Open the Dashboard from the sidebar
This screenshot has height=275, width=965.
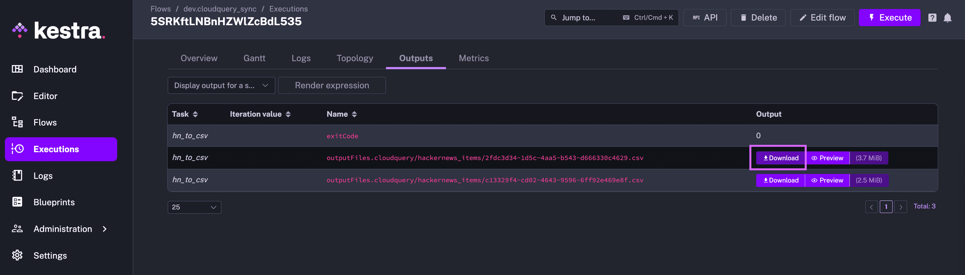pos(55,69)
